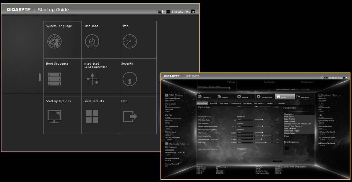
Task: Click the Security keyhole icon
Action: click(129, 79)
